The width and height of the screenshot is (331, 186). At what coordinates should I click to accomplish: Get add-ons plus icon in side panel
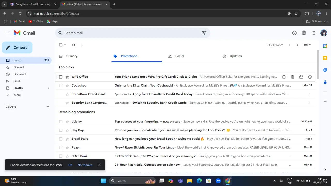[x=325, y=101]
